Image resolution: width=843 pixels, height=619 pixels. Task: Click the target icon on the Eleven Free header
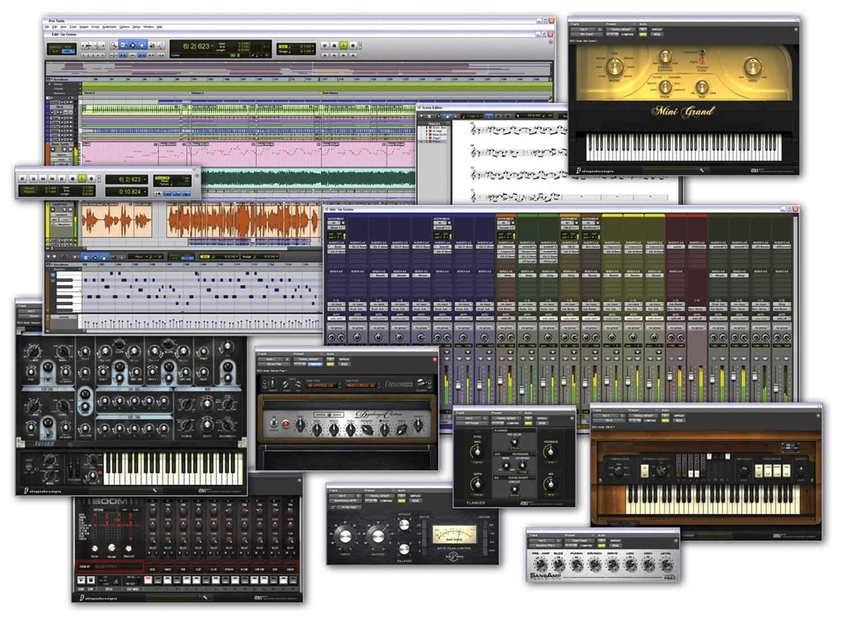click(435, 359)
